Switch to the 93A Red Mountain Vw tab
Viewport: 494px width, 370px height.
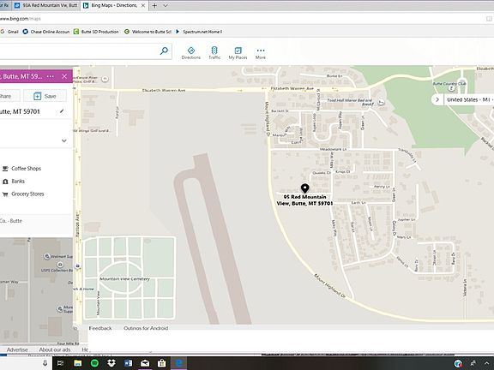pos(46,5)
